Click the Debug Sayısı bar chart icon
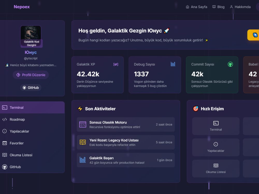Screen dimensions: 259x194 [173, 64]
